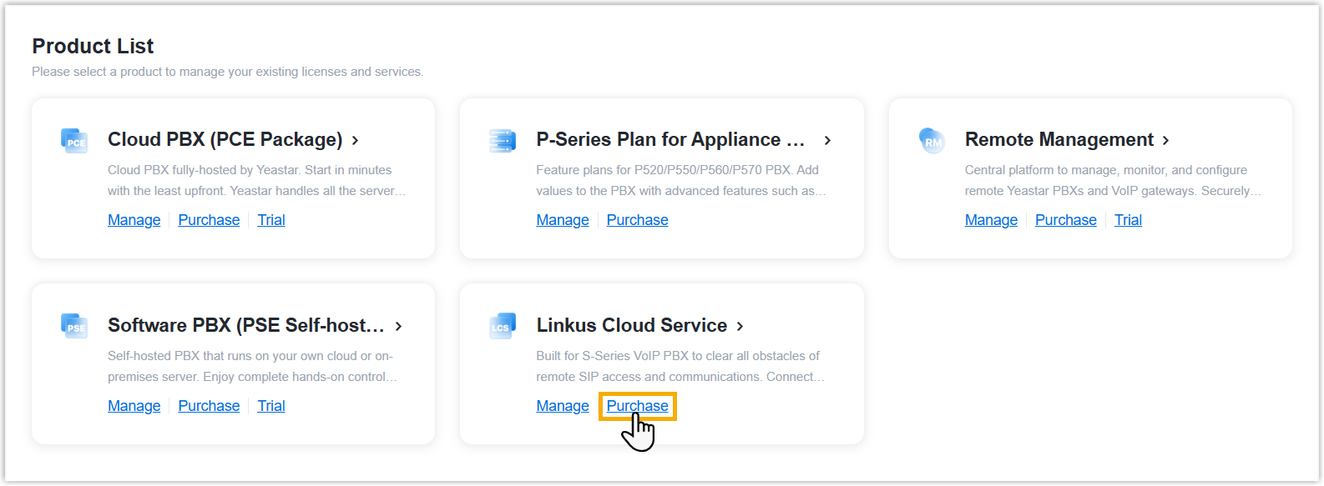The width and height of the screenshot is (1324, 486).
Task: Click the Remote Management RM icon
Action: click(932, 141)
